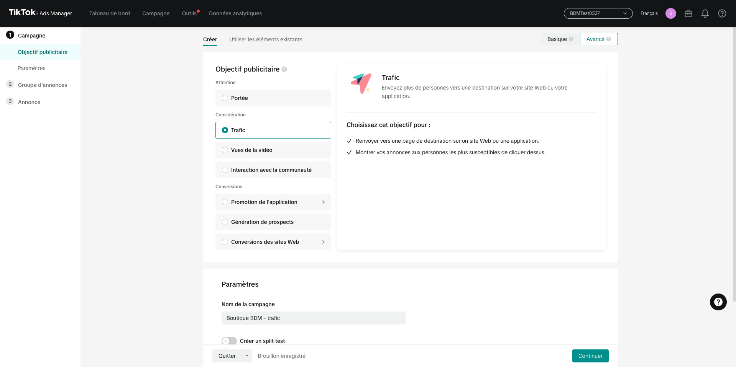Show info tooltip beside Objectif publicitaire heading

click(284, 69)
